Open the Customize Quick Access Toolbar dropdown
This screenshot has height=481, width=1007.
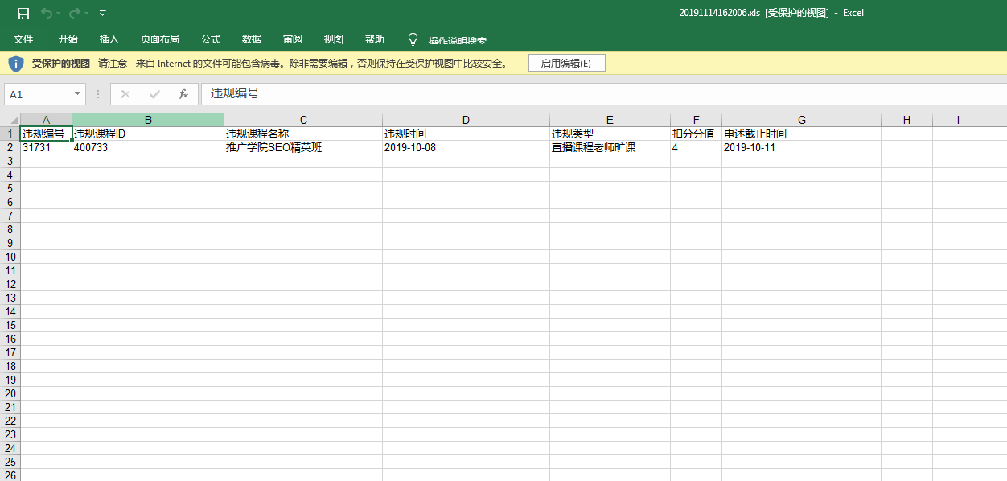pyautogui.click(x=103, y=13)
